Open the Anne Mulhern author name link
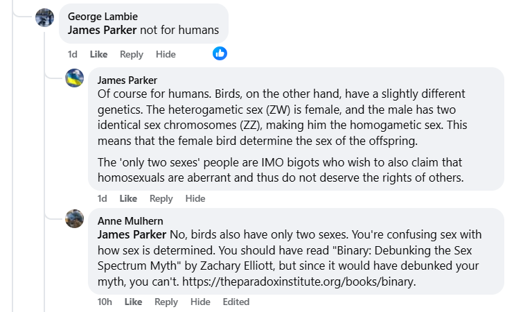Screen dimensions: 532x312 click(x=130, y=220)
